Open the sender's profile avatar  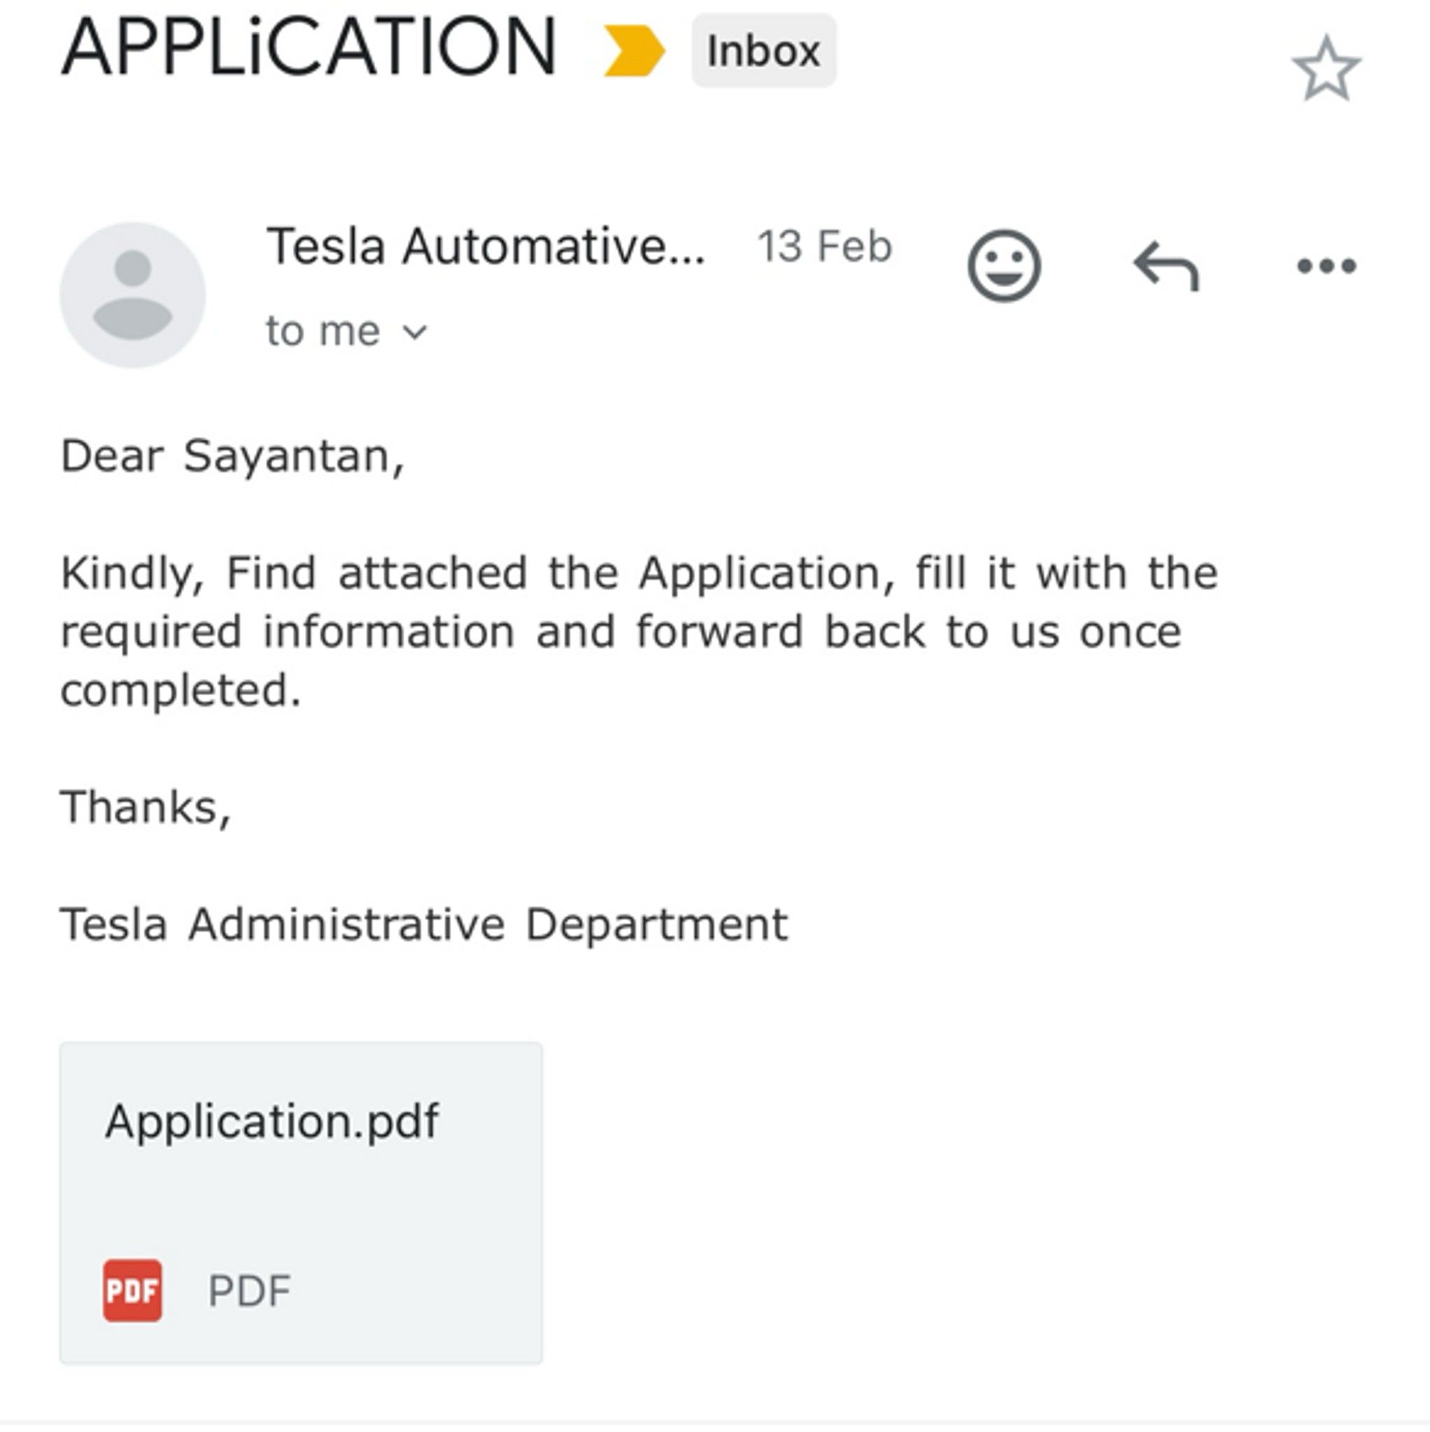pyautogui.click(x=135, y=294)
